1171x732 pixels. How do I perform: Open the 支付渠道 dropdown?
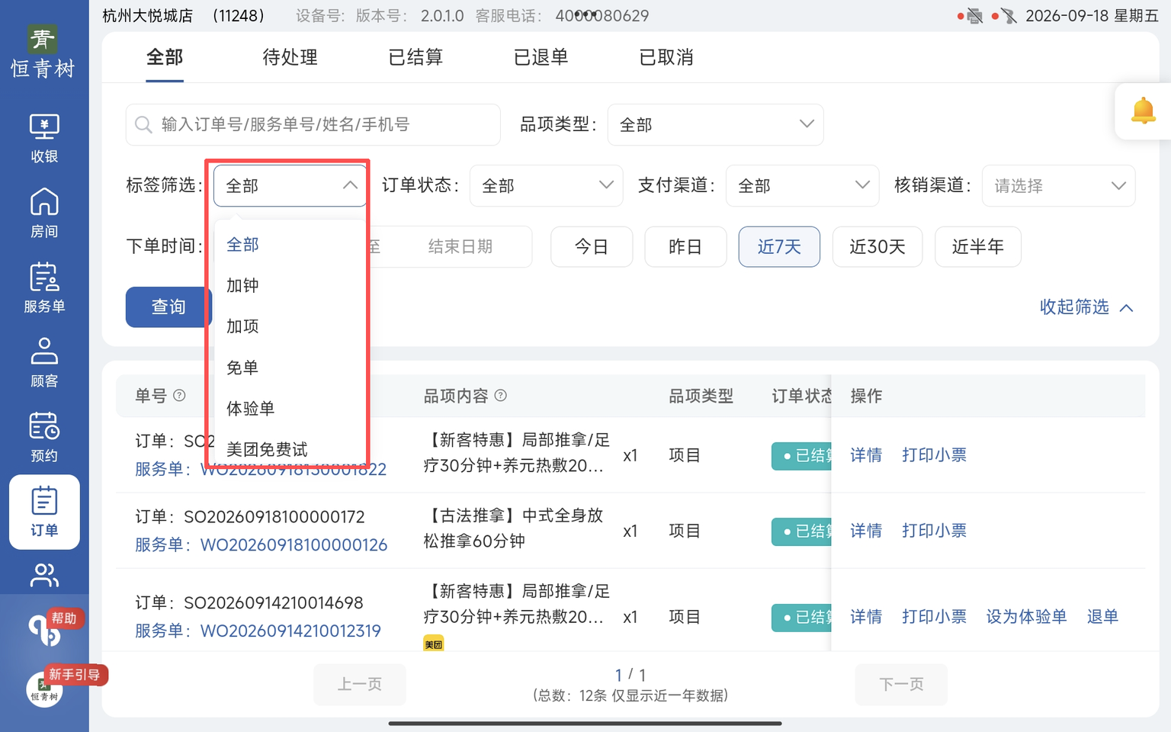(803, 185)
